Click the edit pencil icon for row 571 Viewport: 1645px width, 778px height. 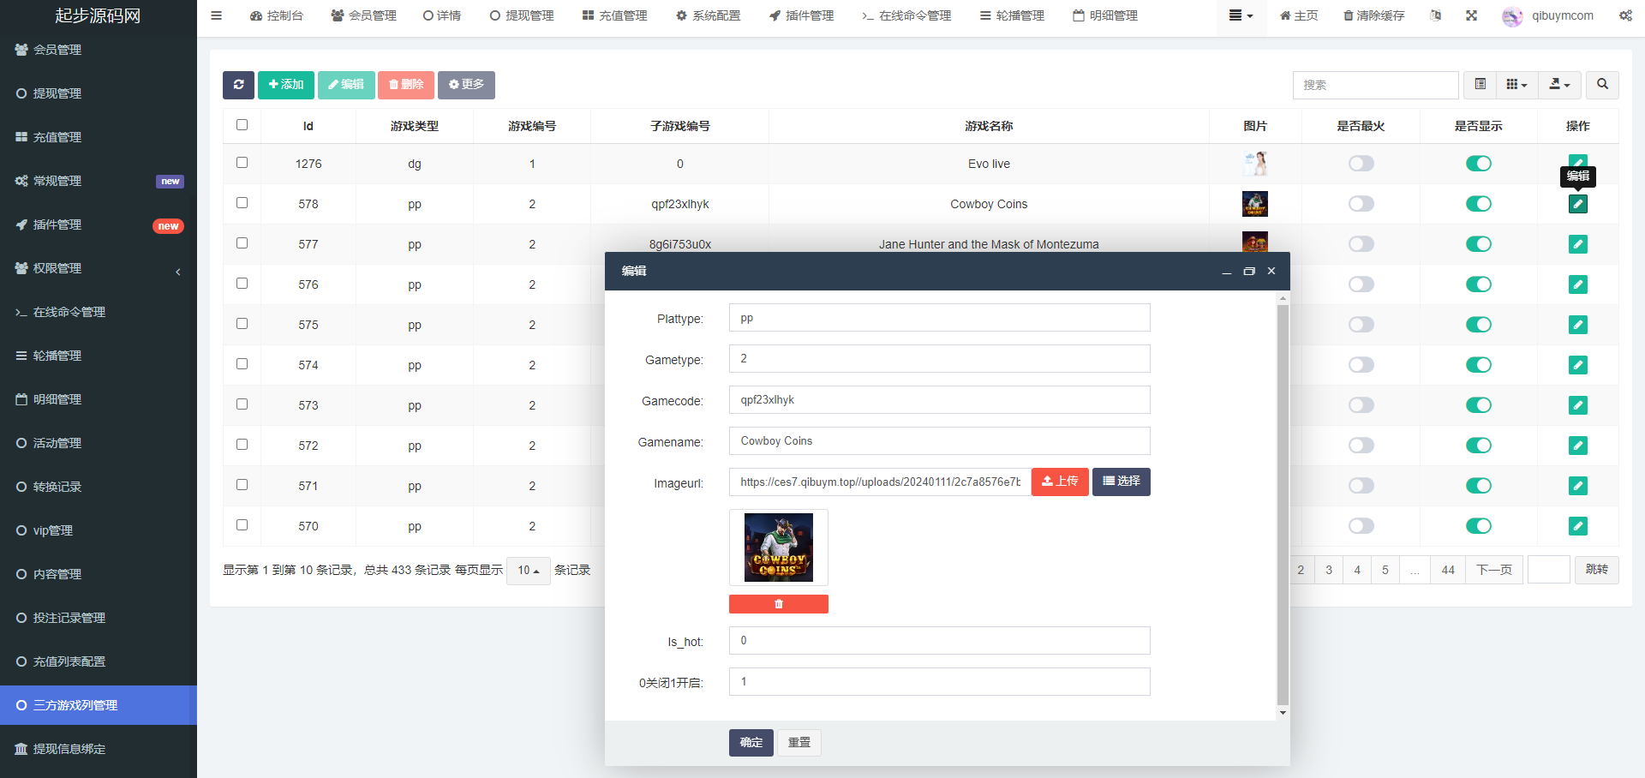click(1578, 486)
